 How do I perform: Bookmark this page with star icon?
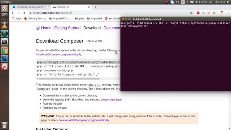click(191, 13)
